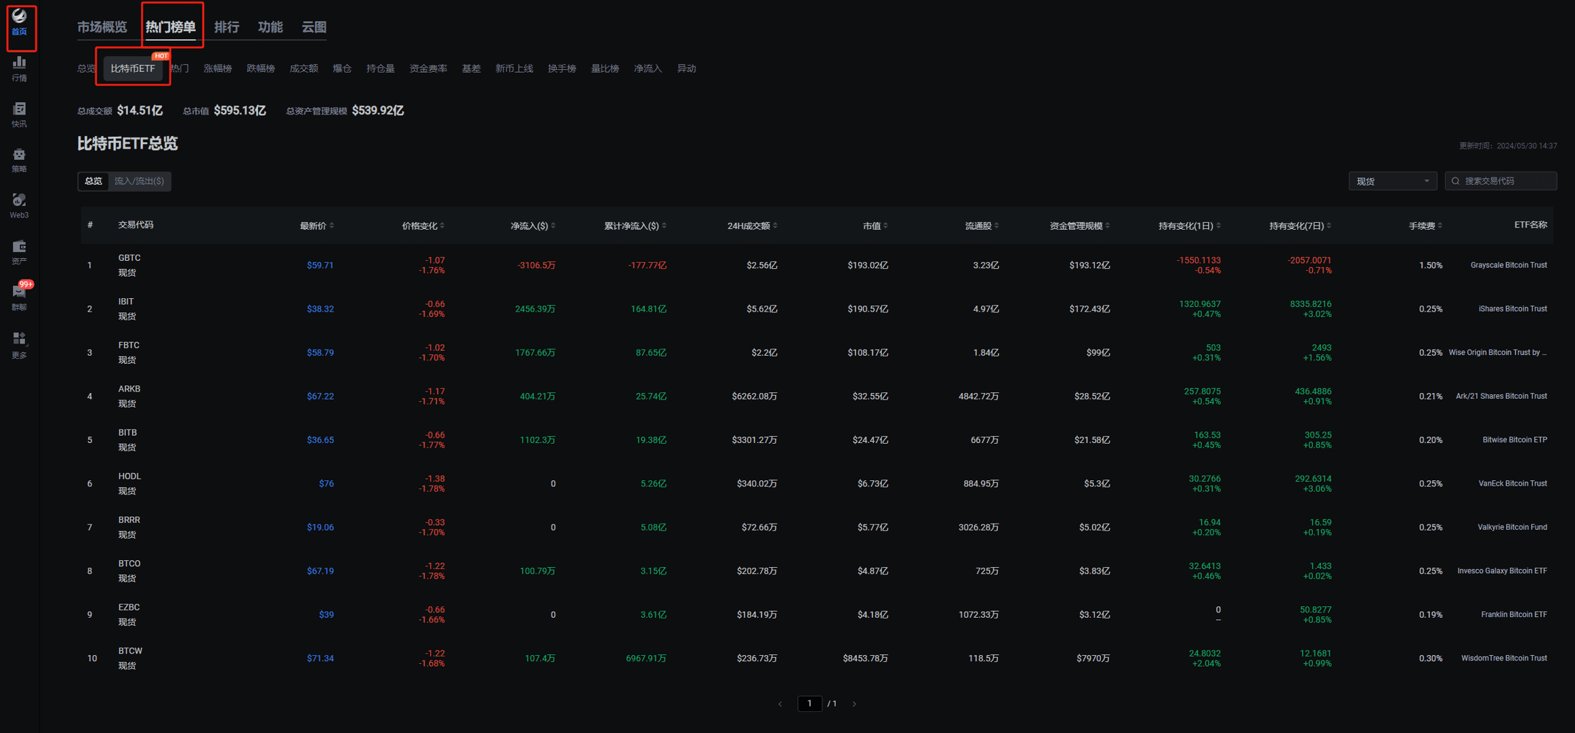This screenshot has width=1575, height=733.
Task: Open the ARKB row
Action: point(817,396)
